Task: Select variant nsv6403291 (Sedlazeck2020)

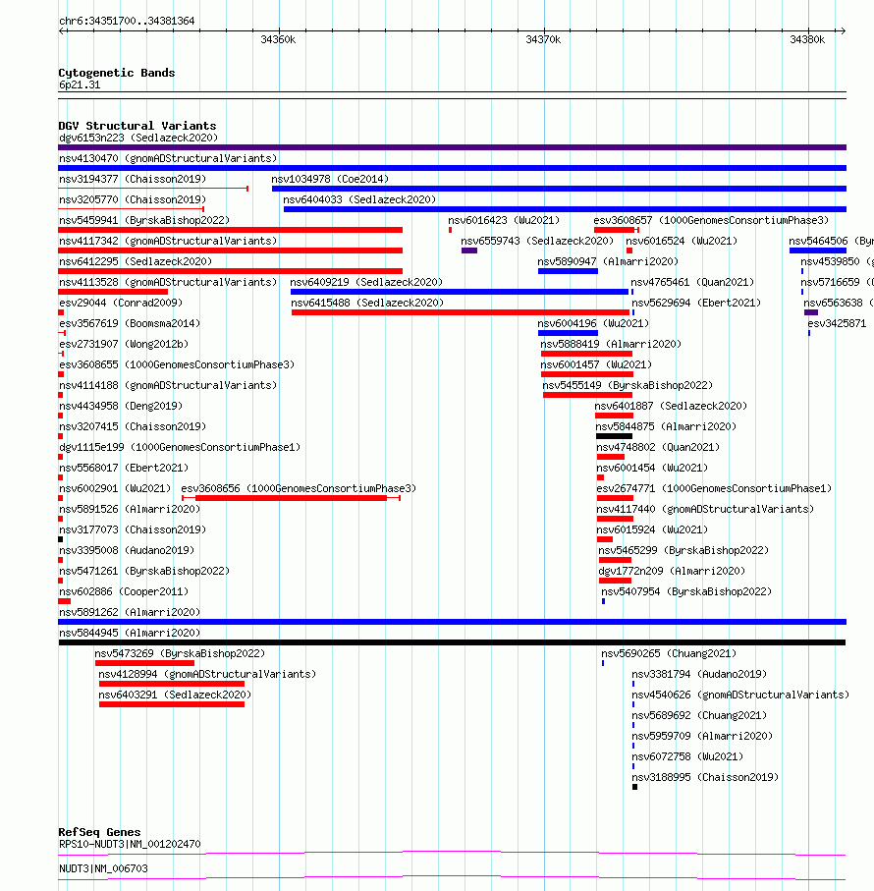Action: [x=175, y=695]
